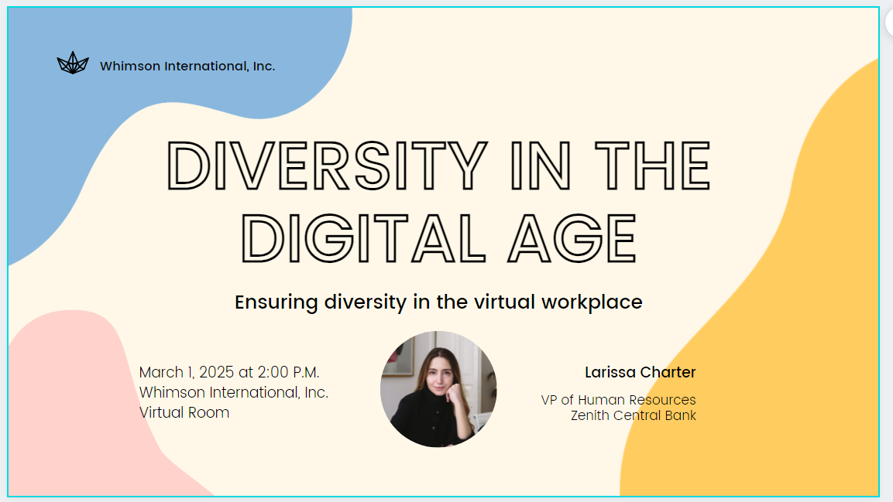
Task: Select the 'Whimson International, Inc.' header text
Action: coord(187,66)
